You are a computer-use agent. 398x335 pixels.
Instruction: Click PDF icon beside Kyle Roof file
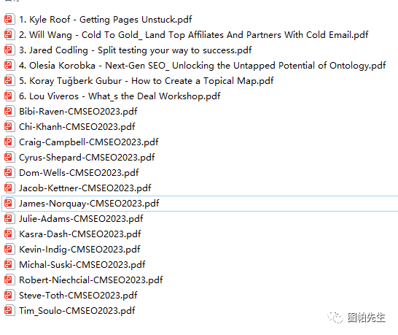(9, 19)
